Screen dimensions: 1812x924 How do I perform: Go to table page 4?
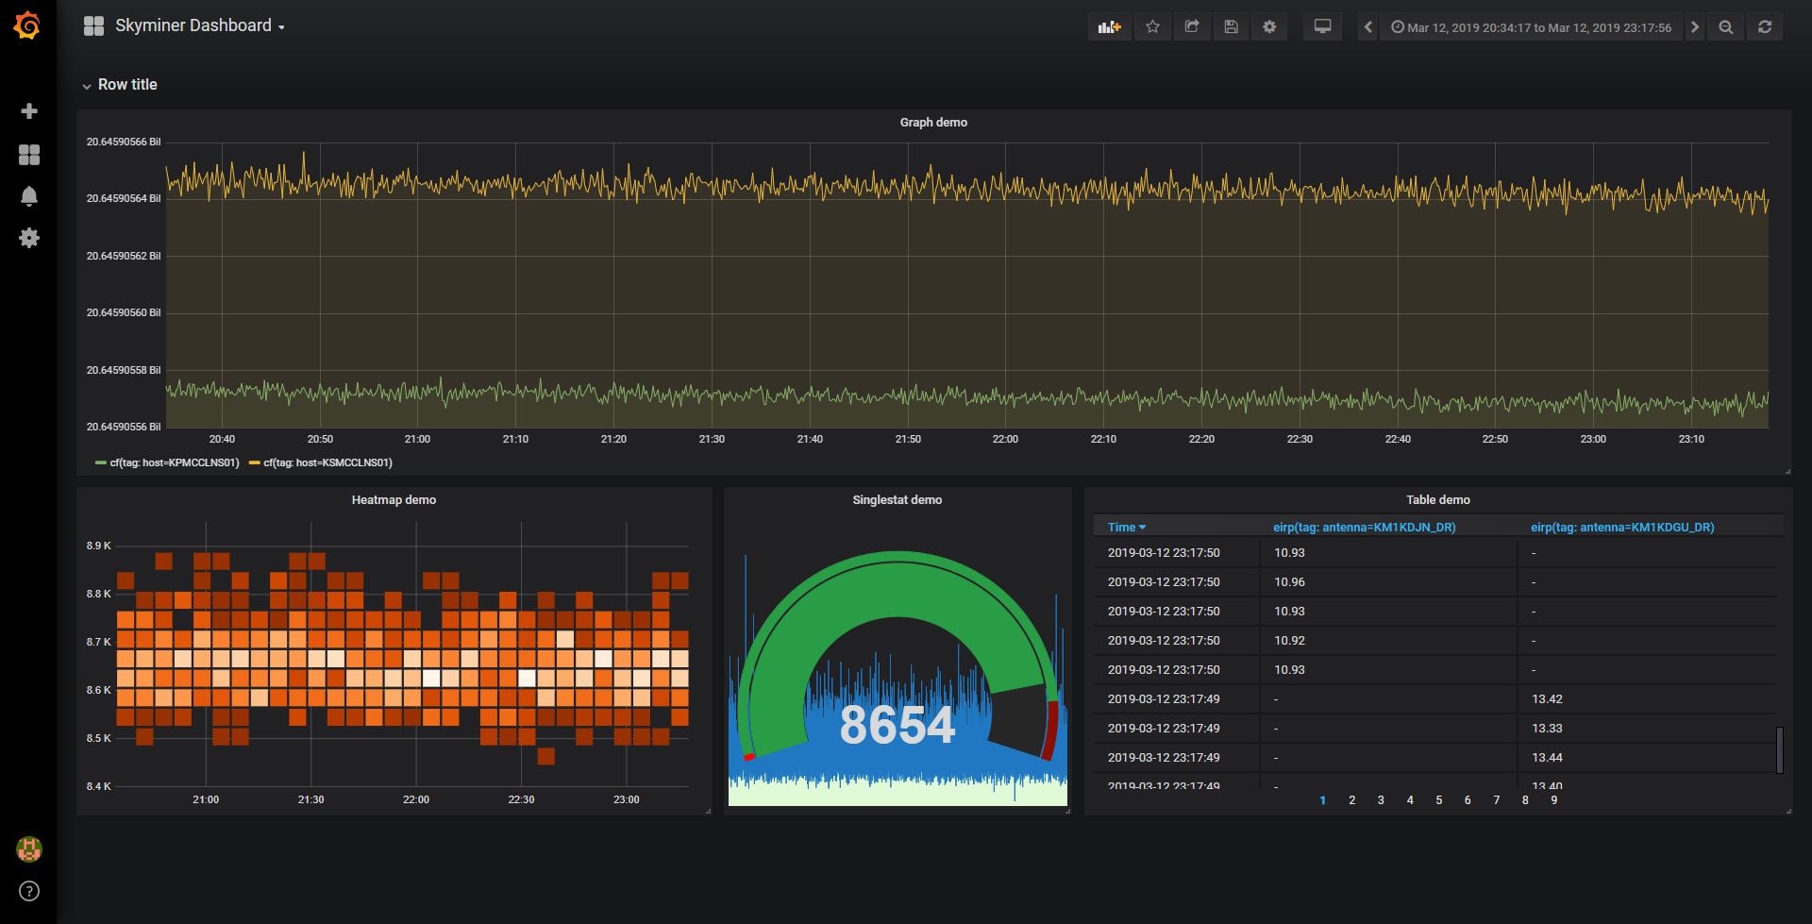click(1410, 800)
